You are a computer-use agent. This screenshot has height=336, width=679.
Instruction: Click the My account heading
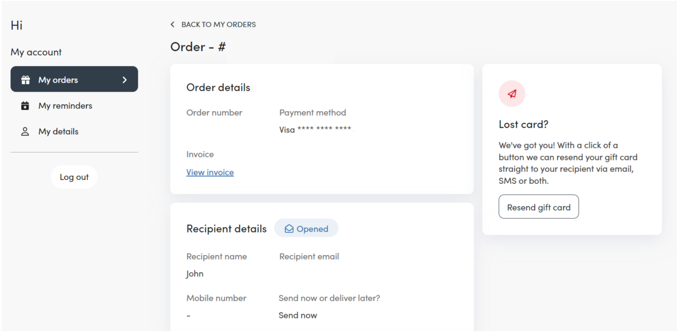pos(36,52)
